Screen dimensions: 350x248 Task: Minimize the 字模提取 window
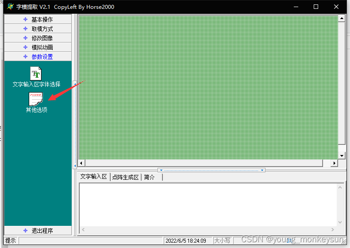pos(296,7)
